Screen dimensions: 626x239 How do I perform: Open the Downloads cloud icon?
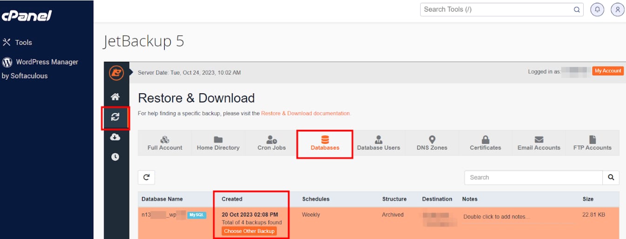[x=115, y=137]
